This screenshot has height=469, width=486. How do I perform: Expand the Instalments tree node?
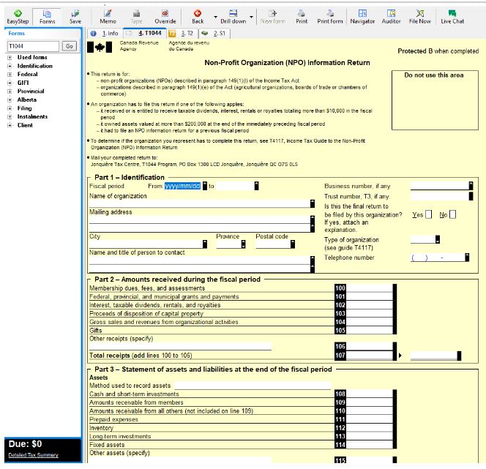pos(10,117)
